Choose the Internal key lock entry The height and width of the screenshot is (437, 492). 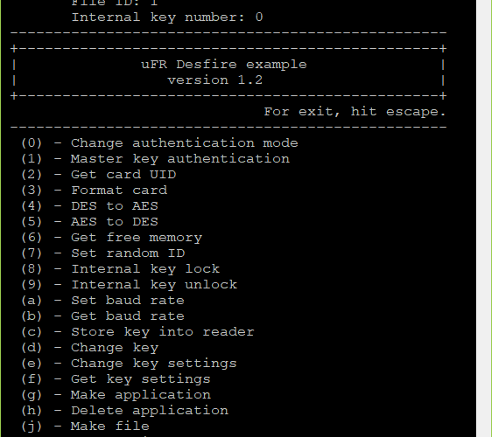120,269
